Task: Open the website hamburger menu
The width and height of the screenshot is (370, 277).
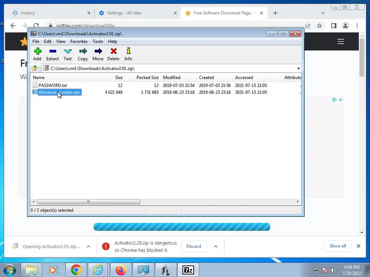Action: pos(340,42)
